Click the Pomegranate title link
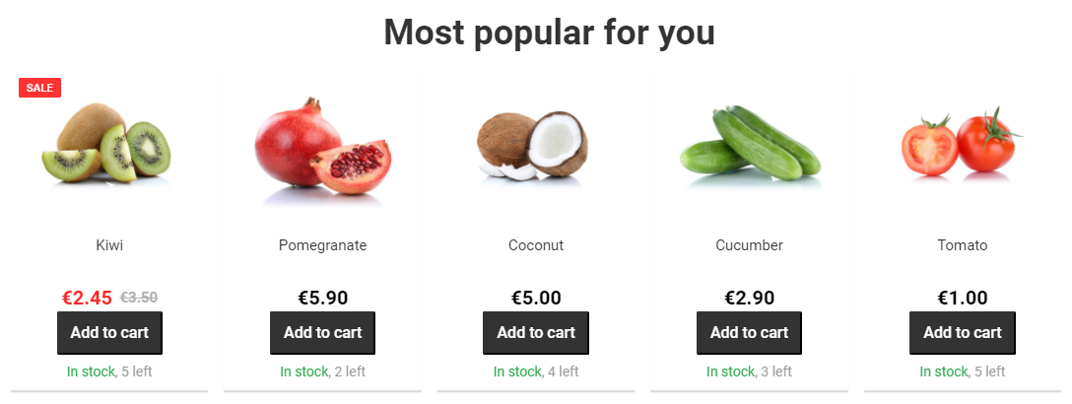This screenshot has width=1072, height=404. pos(322,245)
